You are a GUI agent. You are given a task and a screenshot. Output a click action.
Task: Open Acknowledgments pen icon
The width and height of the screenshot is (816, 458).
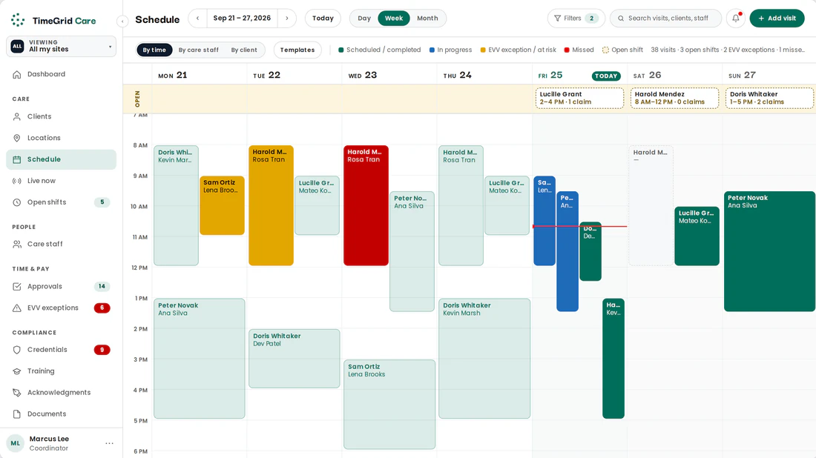[16, 393]
